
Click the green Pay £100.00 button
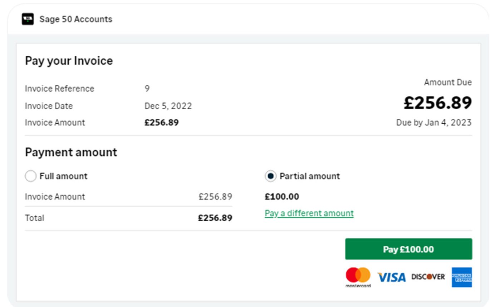click(x=408, y=249)
